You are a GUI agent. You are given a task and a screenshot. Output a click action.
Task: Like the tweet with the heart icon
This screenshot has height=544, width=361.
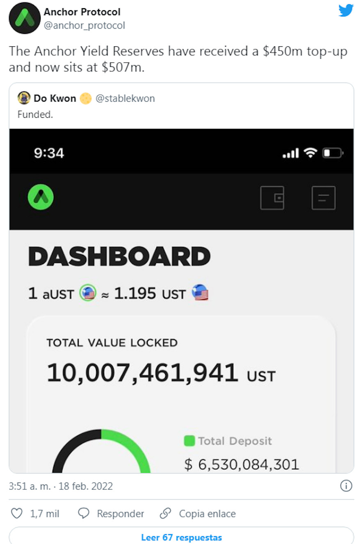(16, 514)
